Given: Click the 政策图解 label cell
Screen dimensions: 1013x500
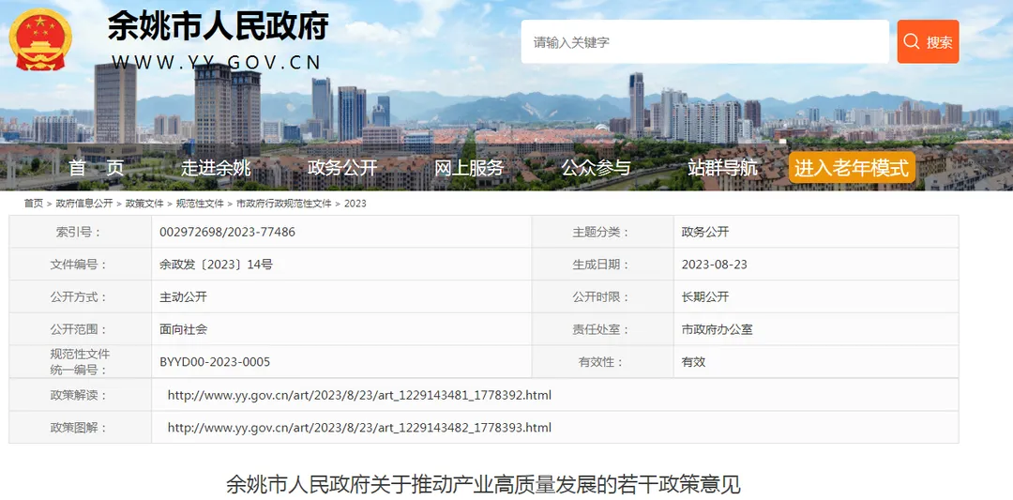Looking at the screenshot, I should [x=80, y=427].
